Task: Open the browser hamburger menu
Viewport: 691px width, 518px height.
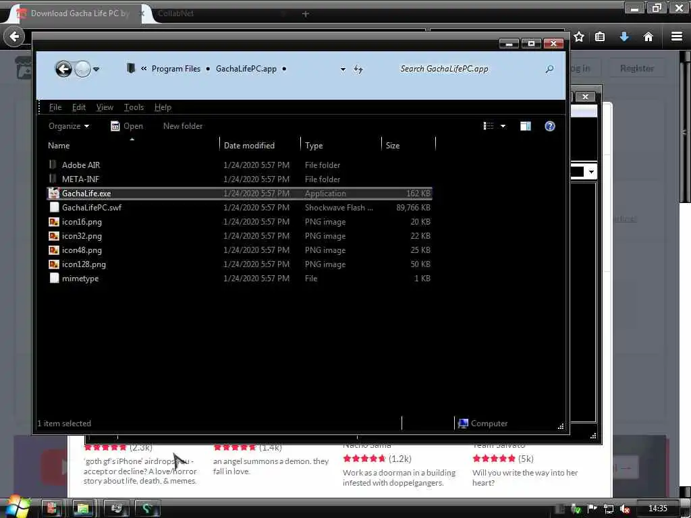Action: coord(676,36)
